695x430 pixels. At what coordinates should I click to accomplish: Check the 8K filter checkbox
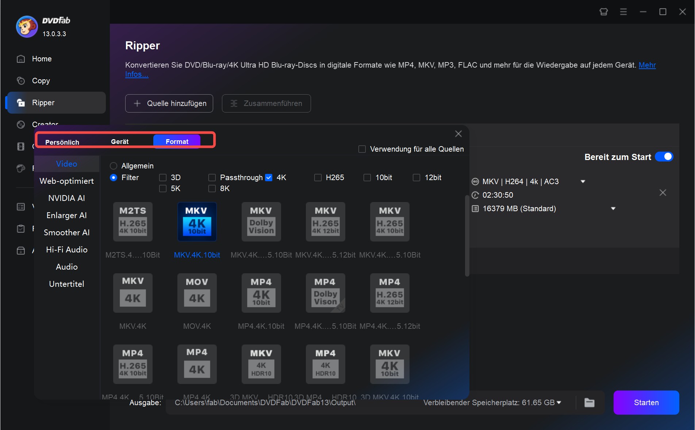point(212,189)
